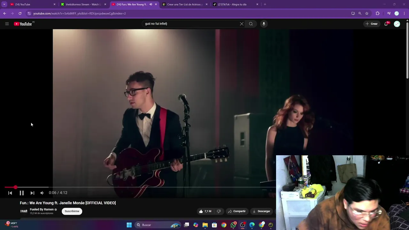The width and height of the screenshot is (409, 230).
Task: Start voice search with microphone icon
Action: pos(264,24)
